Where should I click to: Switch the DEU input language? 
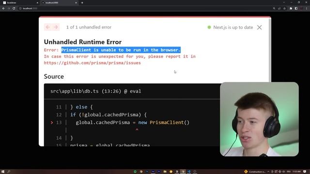click(289, 172)
